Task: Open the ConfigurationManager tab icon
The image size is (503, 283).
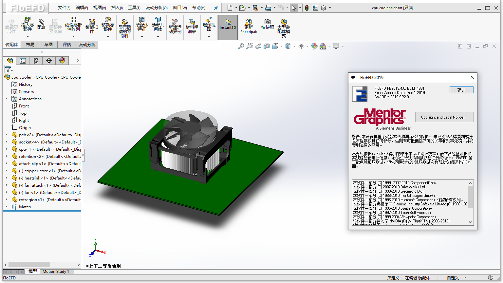Action: click(x=36, y=60)
